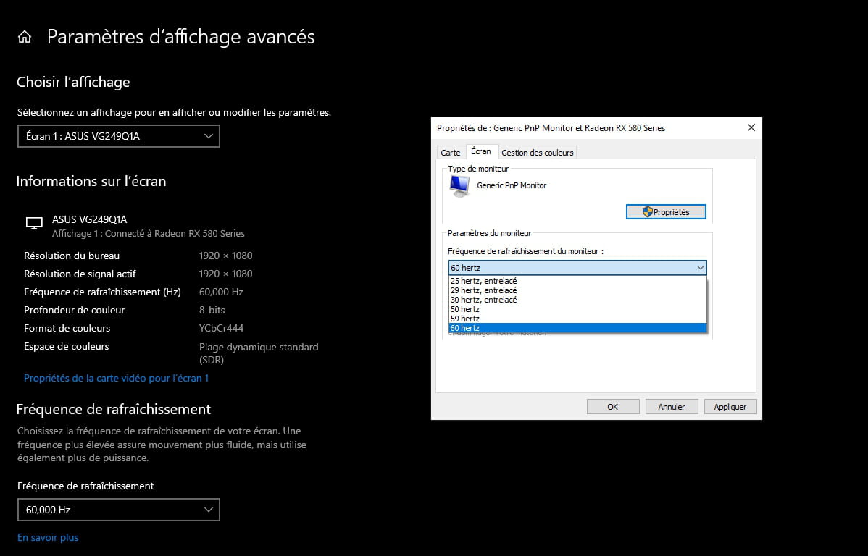Choose 30 hertz, entrelacé option
Viewport: 868px width, 556px height.
577,300
